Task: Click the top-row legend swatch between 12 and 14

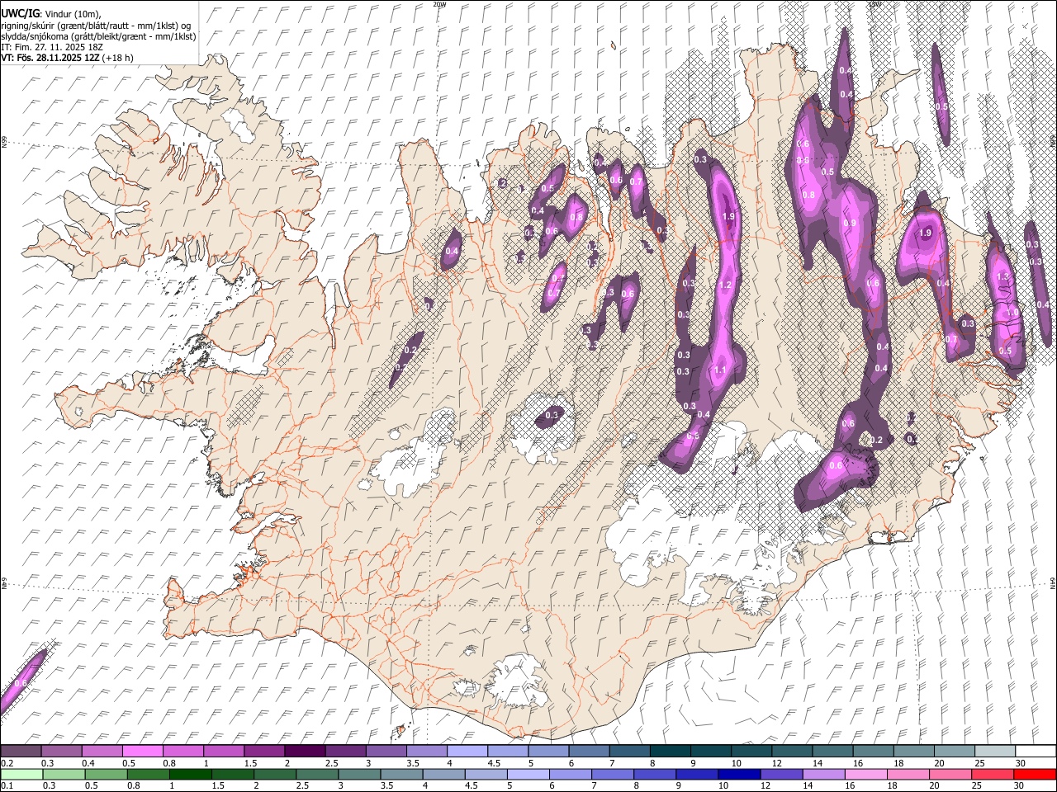Action: pyautogui.click(x=790, y=752)
